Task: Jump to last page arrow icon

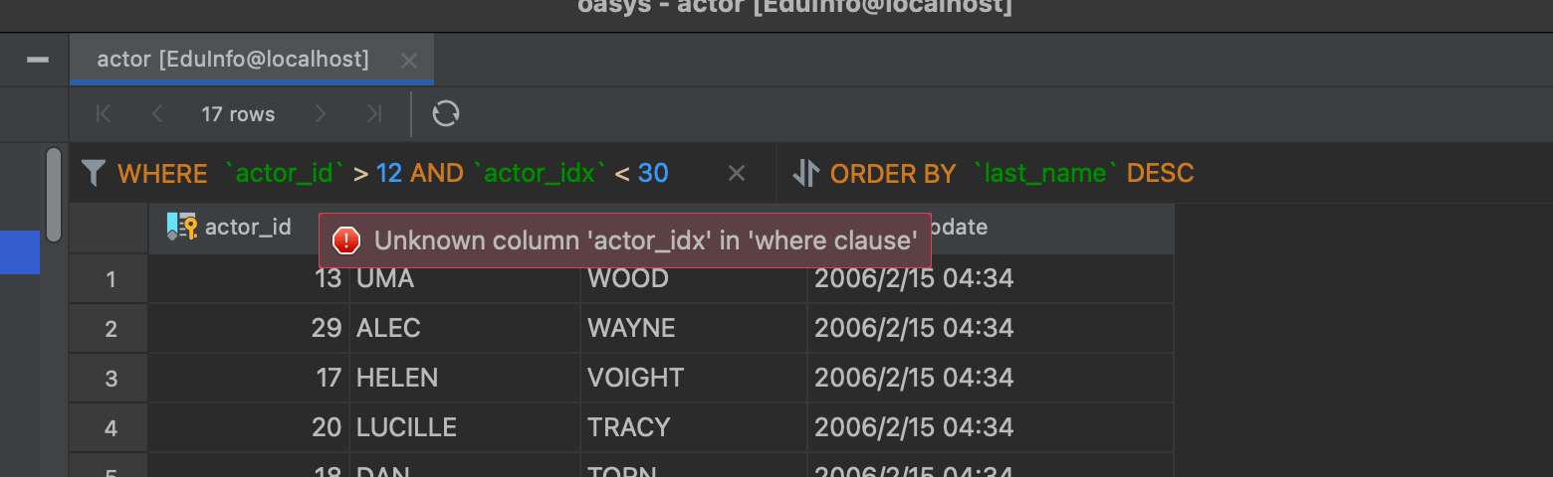Action: [374, 113]
